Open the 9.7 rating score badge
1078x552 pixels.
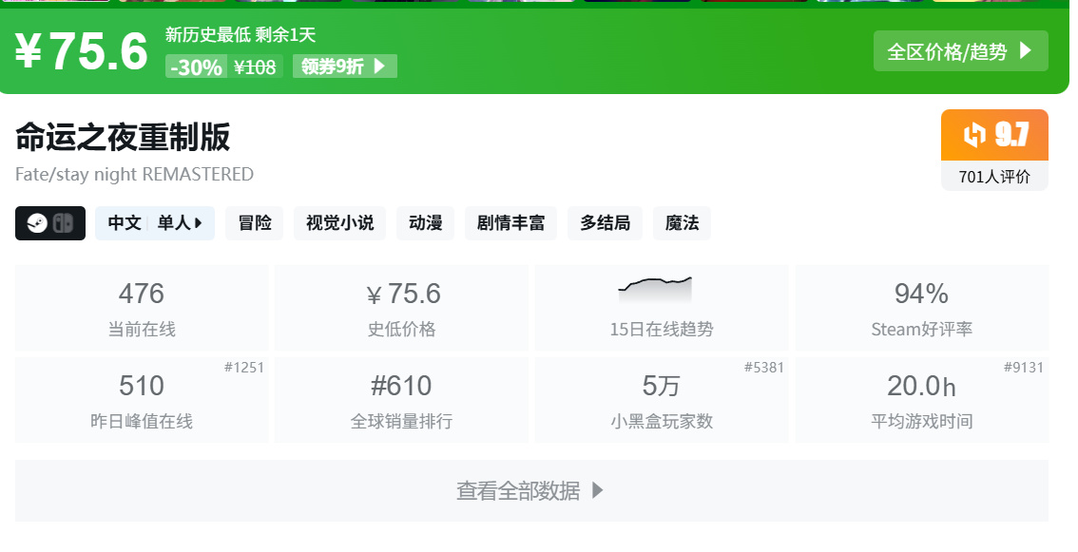point(994,135)
